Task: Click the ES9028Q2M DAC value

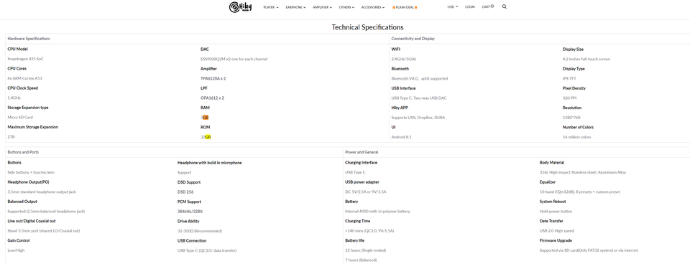Action: (x=234, y=59)
